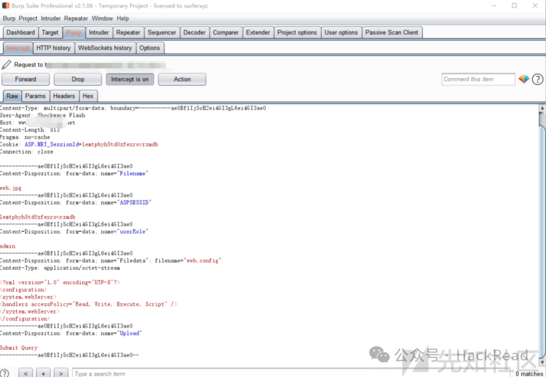Click the web.jpg Filename value
The height and width of the screenshot is (377, 546).
pos(11,188)
